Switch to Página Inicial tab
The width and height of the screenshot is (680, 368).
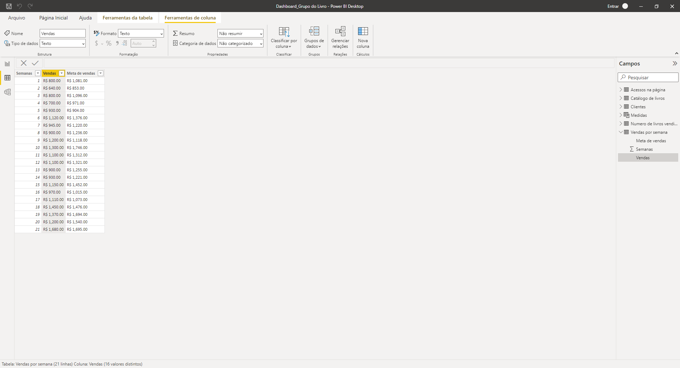53,18
